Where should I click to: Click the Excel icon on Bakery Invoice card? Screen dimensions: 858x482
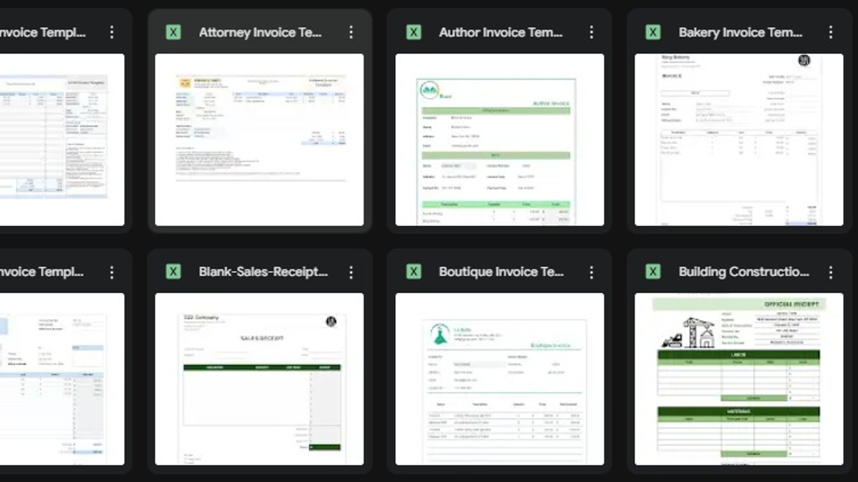pyautogui.click(x=653, y=33)
